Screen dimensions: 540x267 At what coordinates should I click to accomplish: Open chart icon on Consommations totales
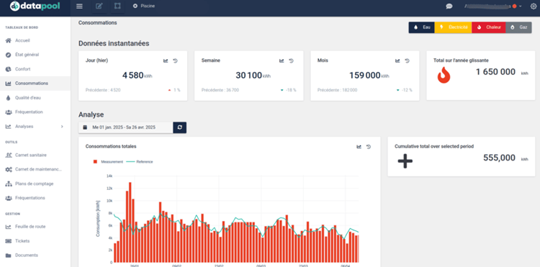pyautogui.click(x=359, y=147)
